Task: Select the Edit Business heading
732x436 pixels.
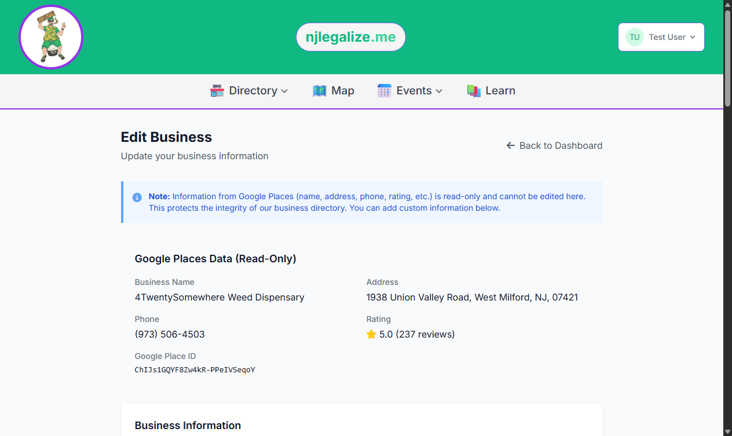Action: pyautogui.click(x=166, y=137)
